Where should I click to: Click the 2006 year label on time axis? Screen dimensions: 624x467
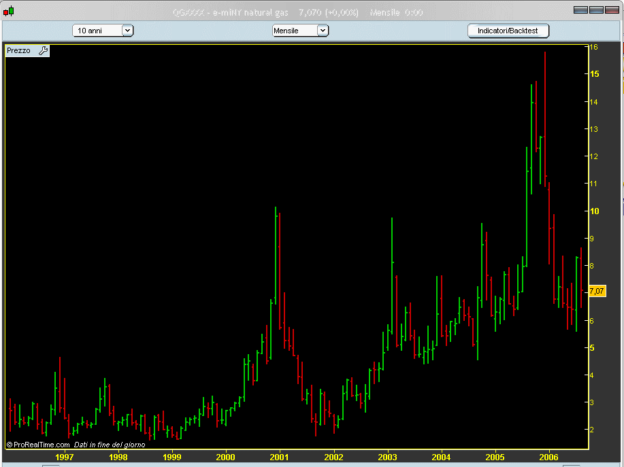pos(548,457)
